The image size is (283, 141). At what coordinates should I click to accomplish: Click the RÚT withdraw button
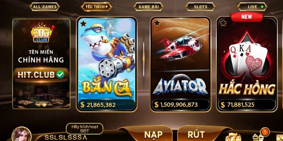pyautogui.click(x=196, y=135)
